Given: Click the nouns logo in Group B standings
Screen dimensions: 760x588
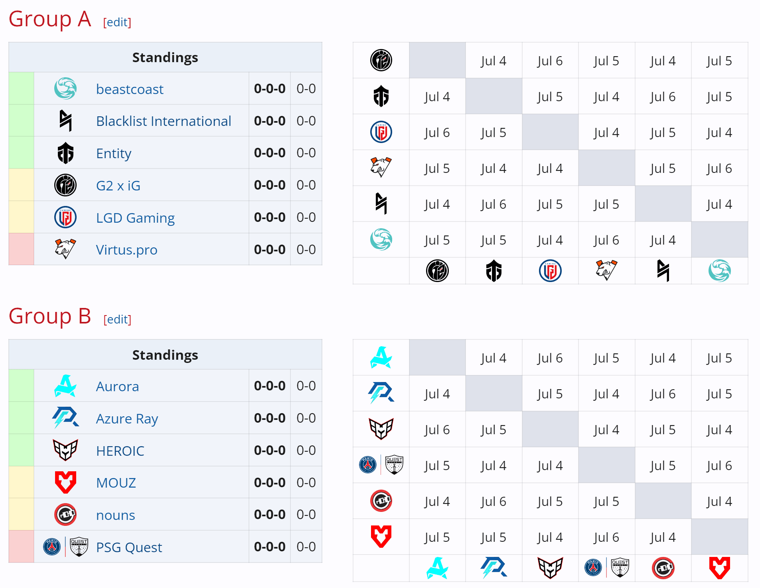Looking at the screenshot, I should pos(65,514).
